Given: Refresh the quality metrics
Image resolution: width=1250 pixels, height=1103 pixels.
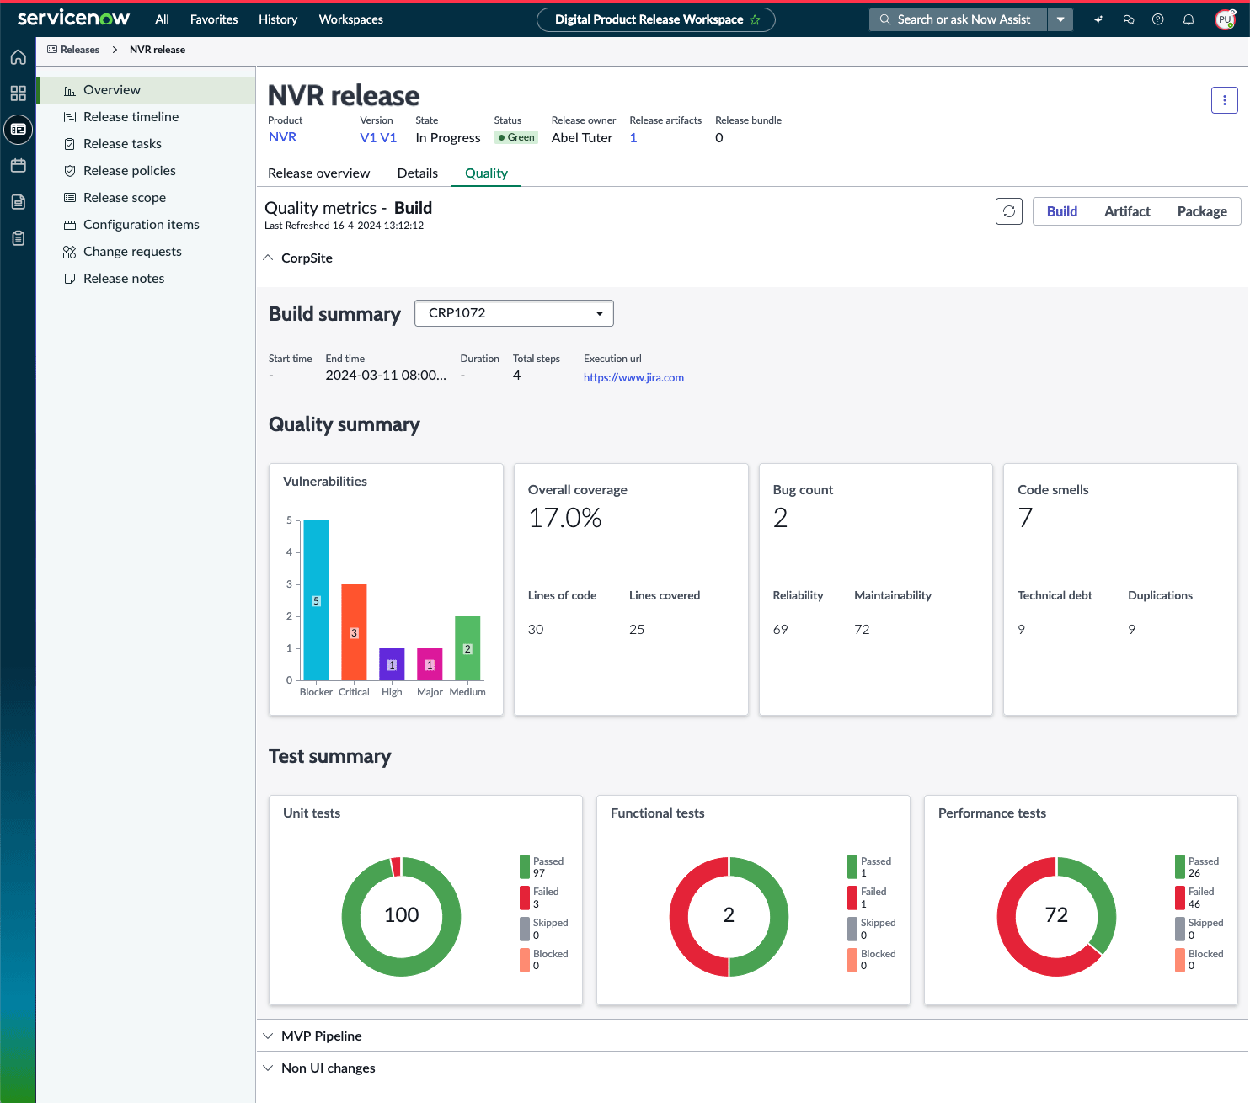Looking at the screenshot, I should (1009, 211).
